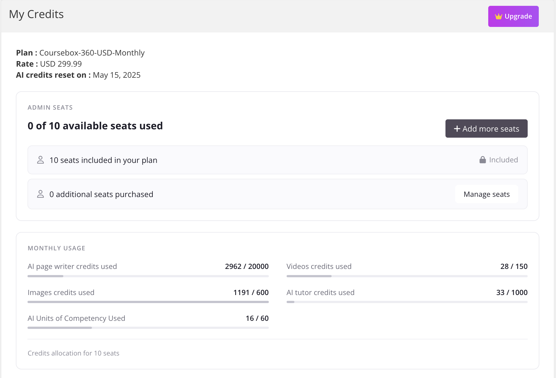Click the crown icon on Upgrade
The height and width of the screenshot is (378, 556).
499,16
